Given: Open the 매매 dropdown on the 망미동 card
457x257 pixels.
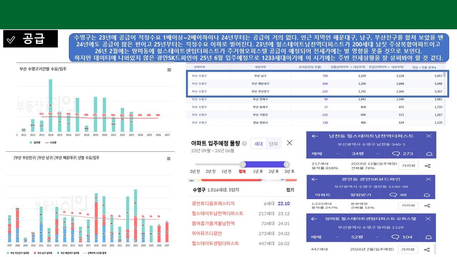Looking at the screenshot, I should tap(325, 237).
